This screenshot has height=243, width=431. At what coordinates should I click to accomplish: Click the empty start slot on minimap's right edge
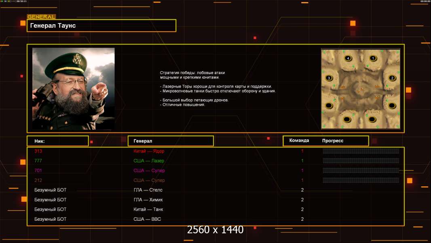point(391,106)
